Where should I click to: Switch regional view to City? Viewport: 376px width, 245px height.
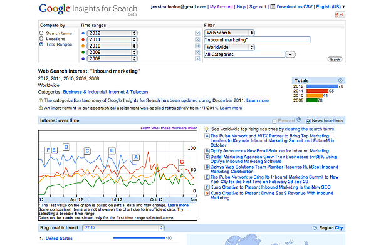[x=339, y=228]
